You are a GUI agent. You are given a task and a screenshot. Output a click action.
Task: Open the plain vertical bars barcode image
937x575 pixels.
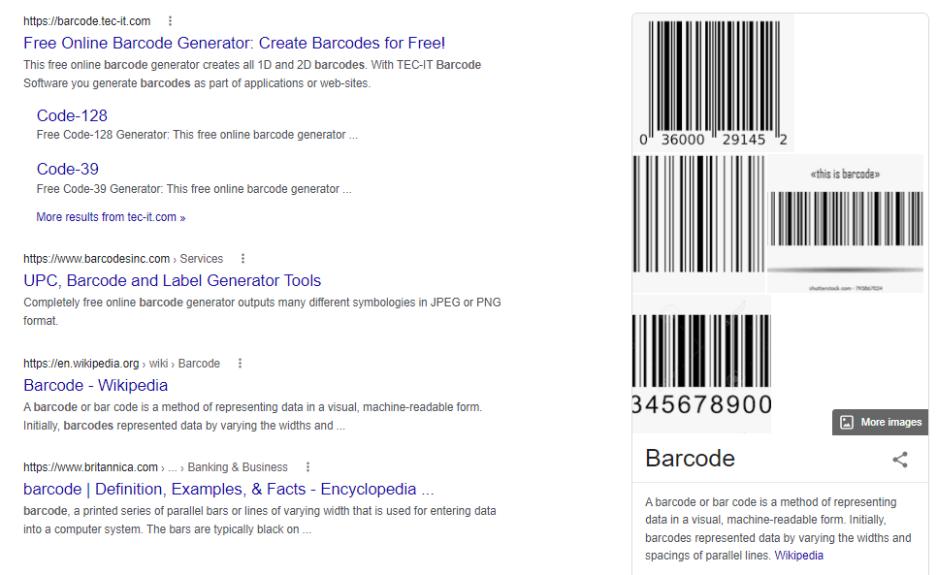point(698,221)
